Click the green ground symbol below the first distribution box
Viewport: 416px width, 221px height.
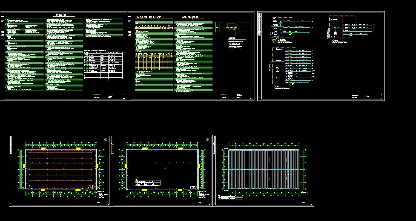coord(274,40)
